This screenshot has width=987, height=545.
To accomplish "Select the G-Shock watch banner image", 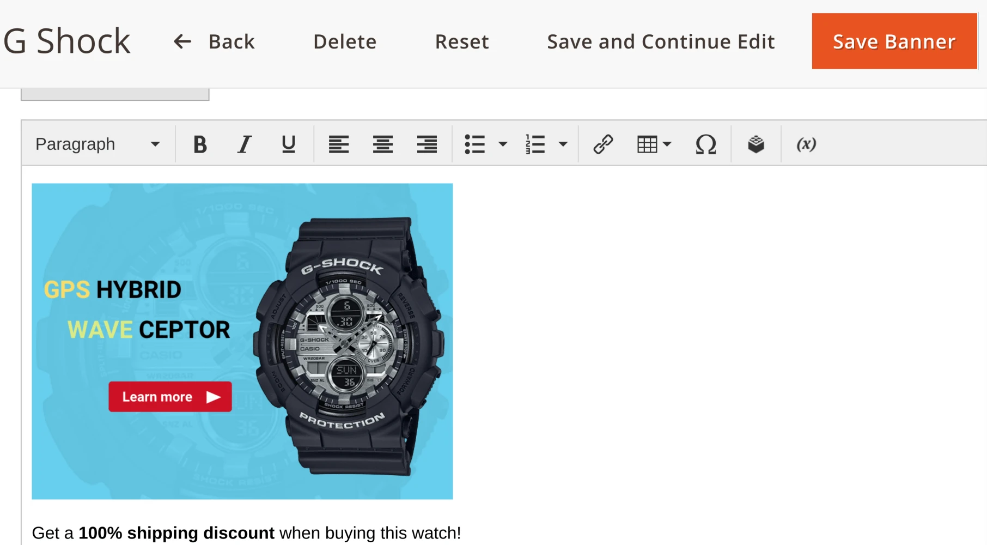I will point(242,341).
